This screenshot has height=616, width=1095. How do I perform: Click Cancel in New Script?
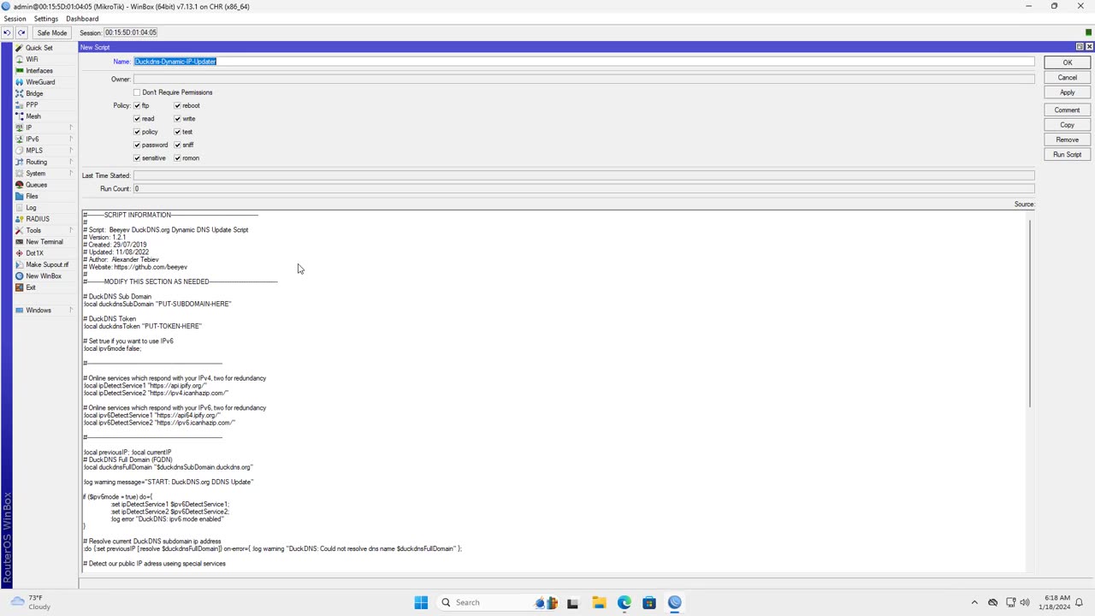tap(1067, 78)
